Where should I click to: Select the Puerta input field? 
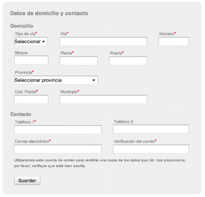[128, 61]
